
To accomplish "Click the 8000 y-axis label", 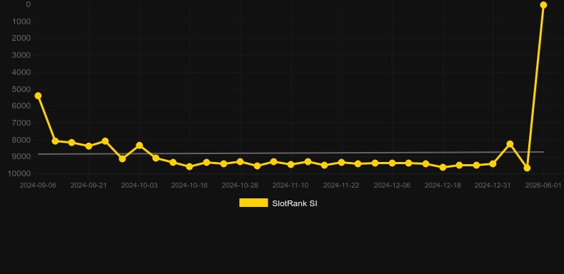I will [22, 140].
